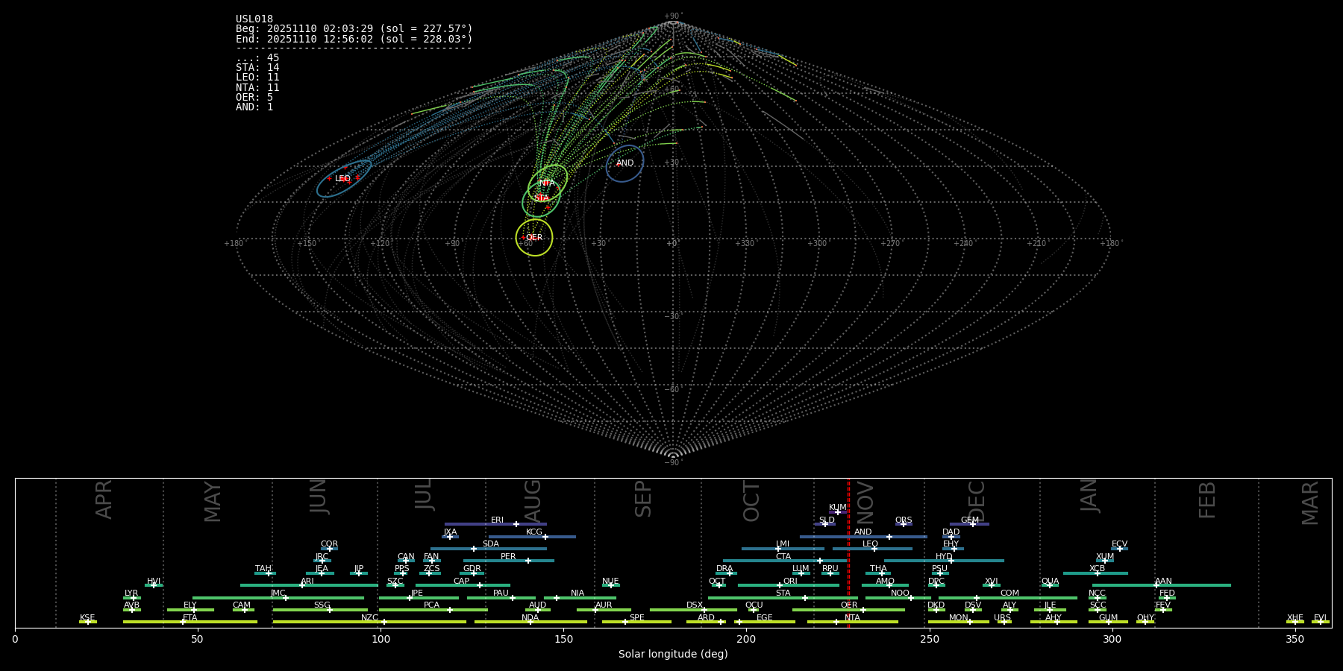The image size is (1343, 671).
Task: Select the NTA radiant label on sky map
Action: 547,183
